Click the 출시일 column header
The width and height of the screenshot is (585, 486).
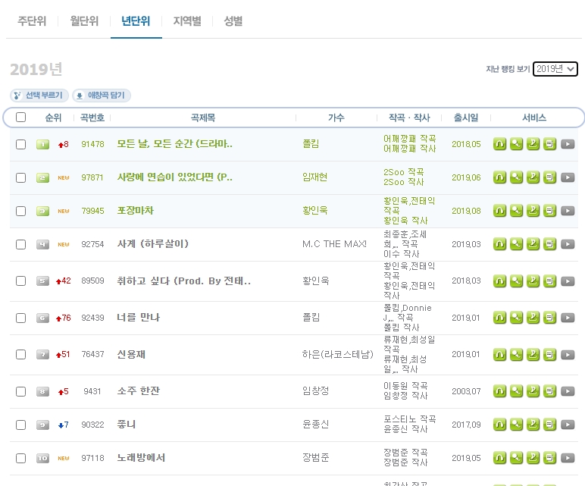click(465, 118)
